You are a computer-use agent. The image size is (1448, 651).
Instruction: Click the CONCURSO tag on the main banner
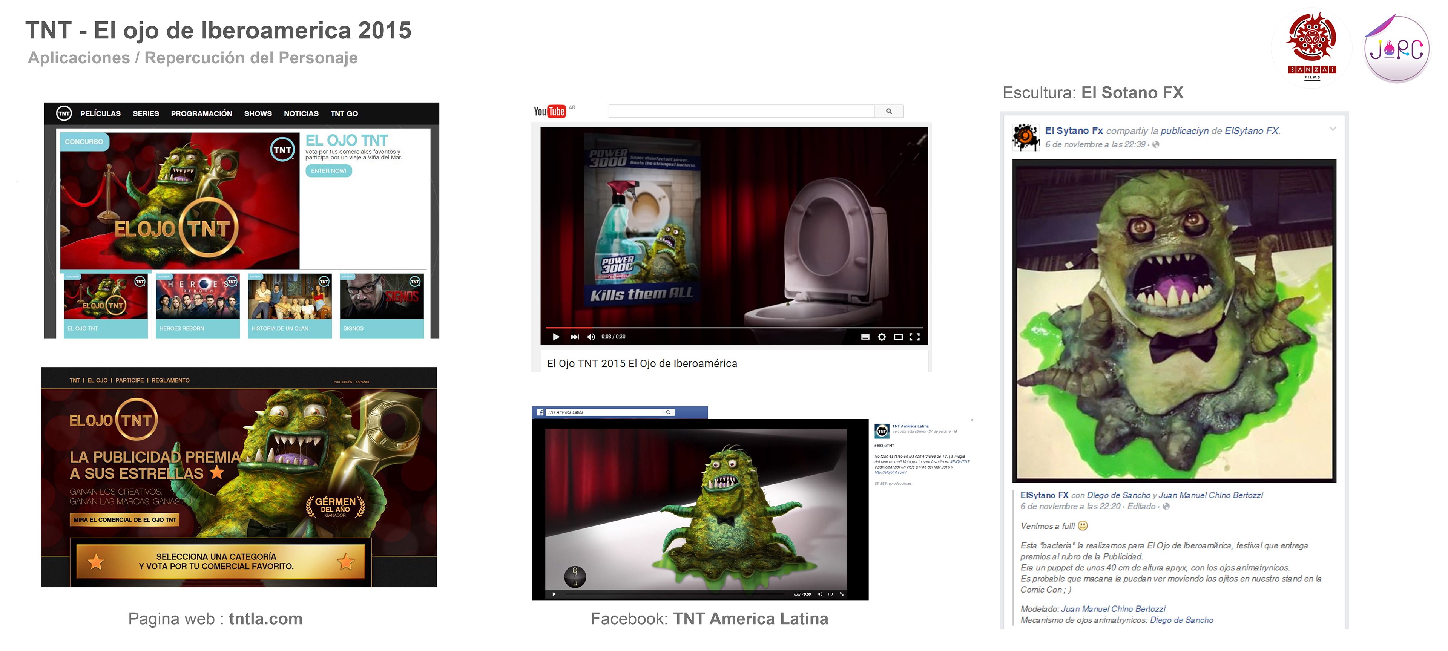click(x=84, y=141)
